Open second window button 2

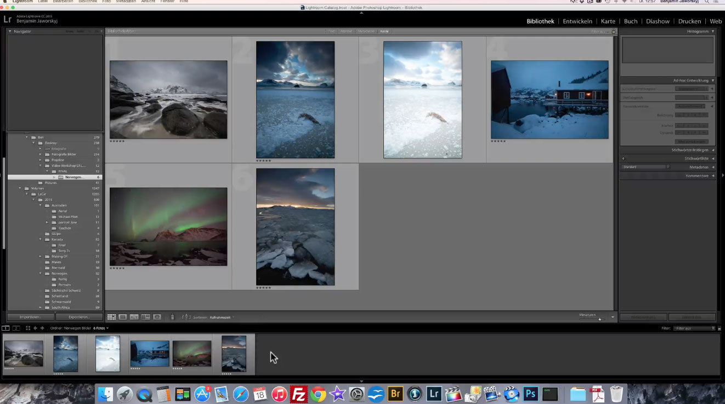point(16,328)
